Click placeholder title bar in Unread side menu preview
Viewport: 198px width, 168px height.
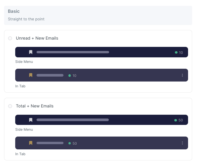point(73,52)
